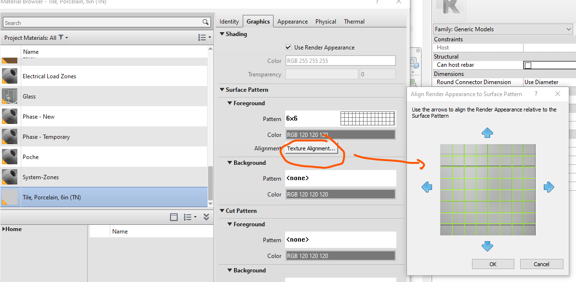Click the Texture Alignment button
Viewport: 576px width, 282px height.
311,148
